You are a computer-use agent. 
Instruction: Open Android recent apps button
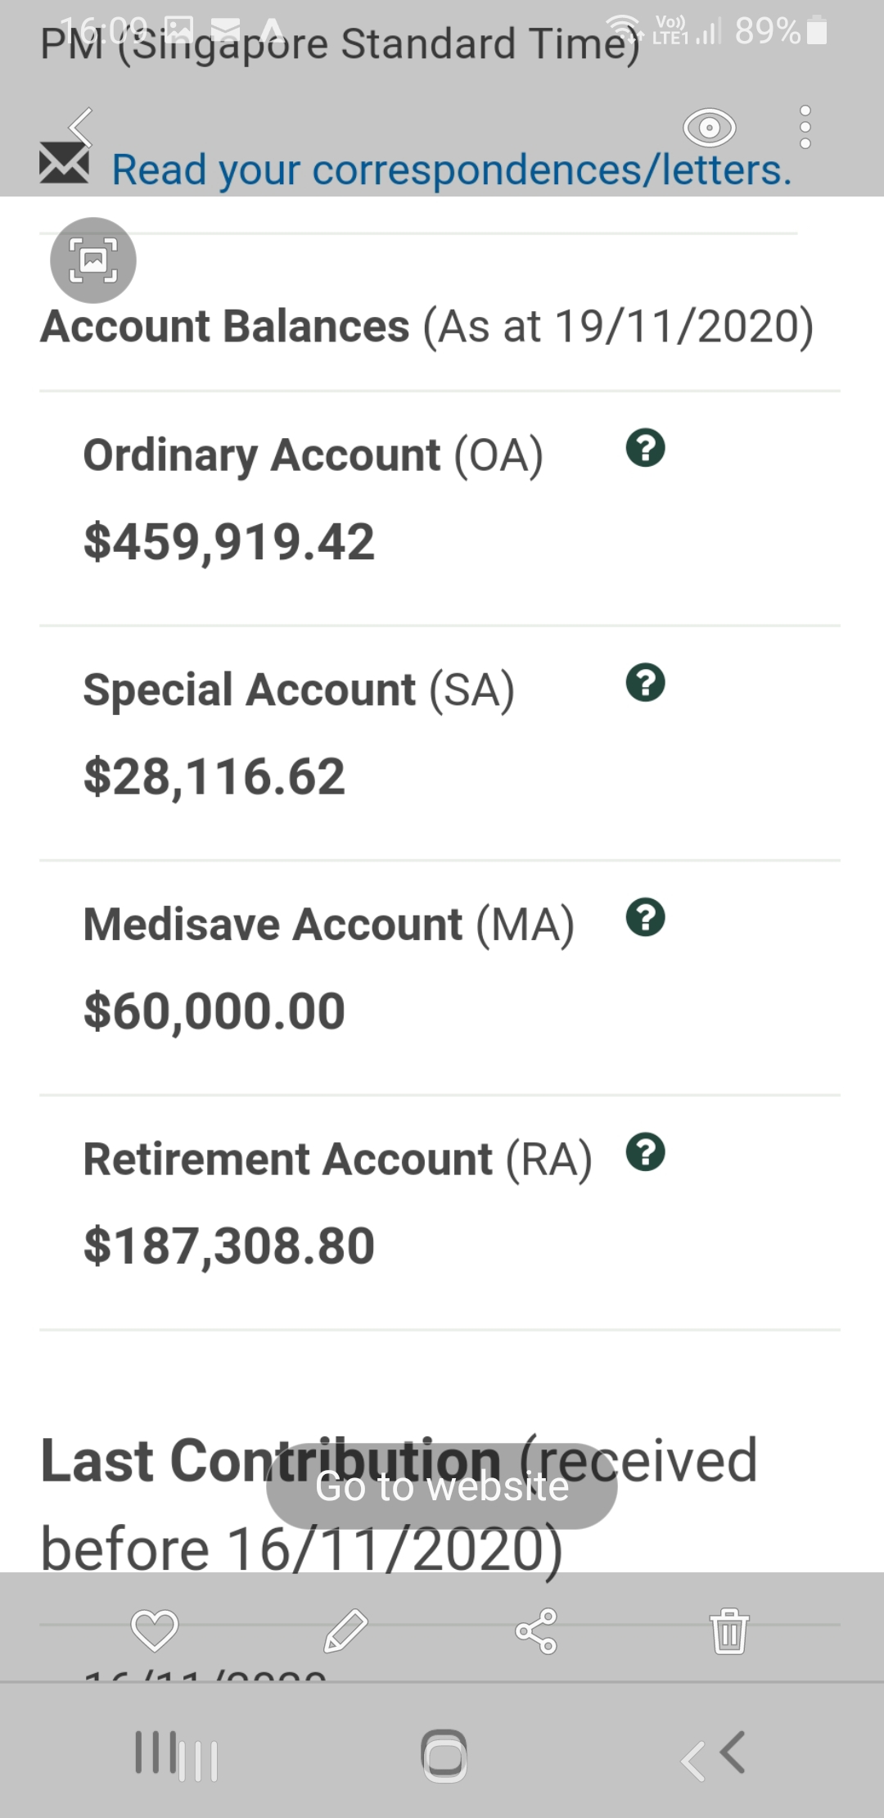(176, 1757)
